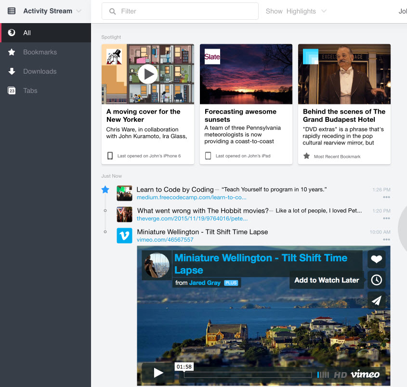Open "A moving cover for the New Yorker" title
This screenshot has height=387, width=407.
pyautogui.click(x=143, y=116)
